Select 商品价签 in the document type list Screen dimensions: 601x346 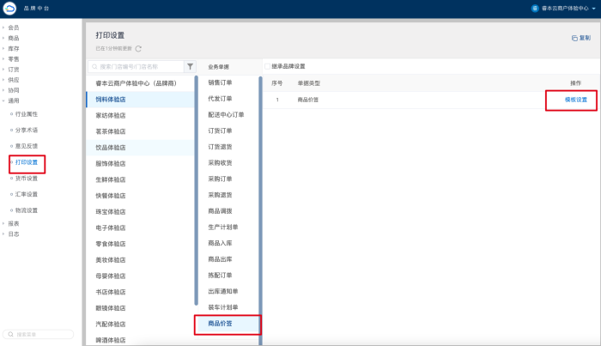pyautogui.click(x=221, y=324)
